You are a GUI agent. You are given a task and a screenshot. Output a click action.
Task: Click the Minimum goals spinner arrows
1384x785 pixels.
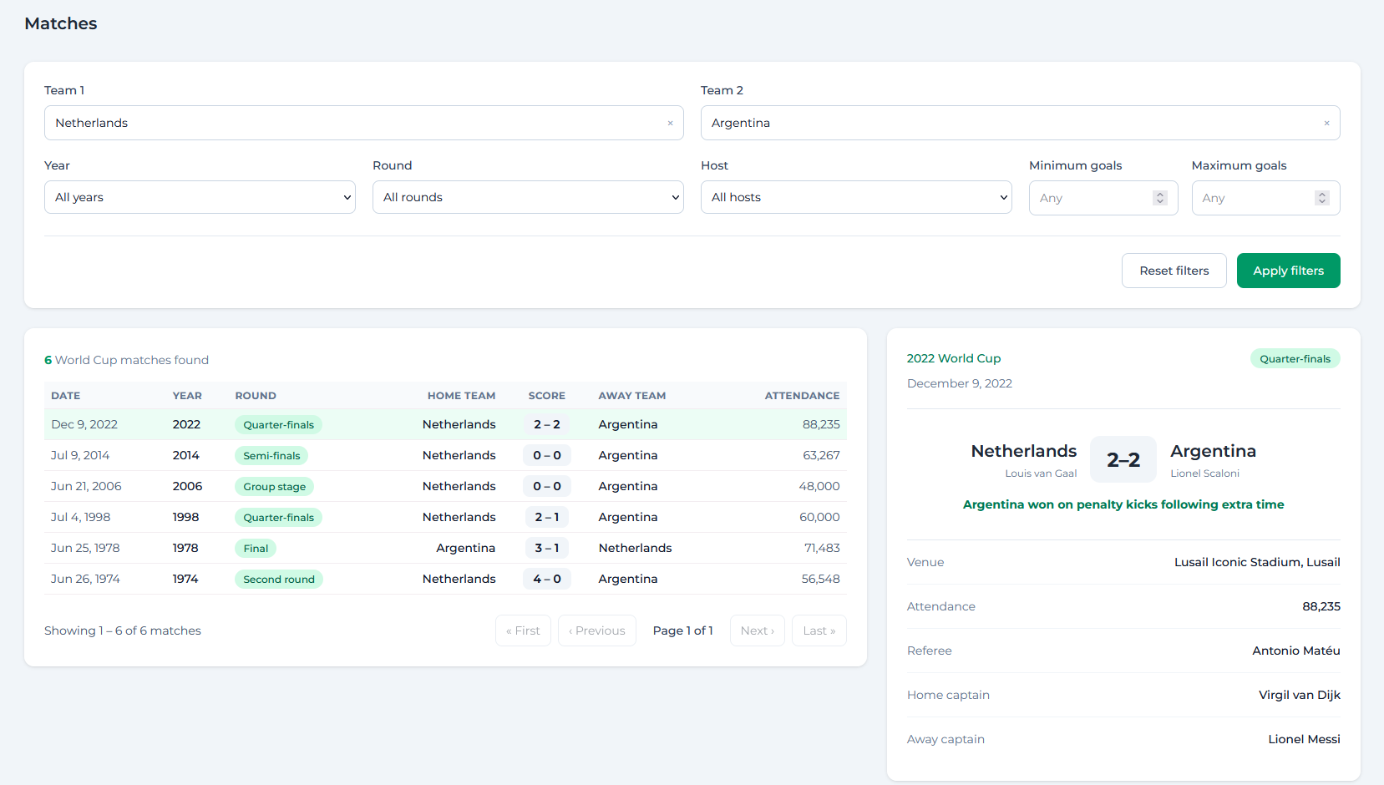[x=1159, y=198]
